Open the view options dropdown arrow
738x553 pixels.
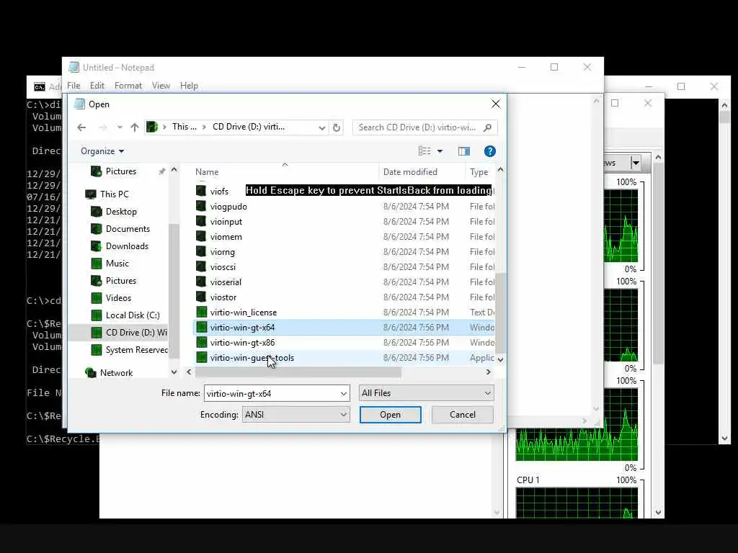pyautogui.click(x=440, y=151)
